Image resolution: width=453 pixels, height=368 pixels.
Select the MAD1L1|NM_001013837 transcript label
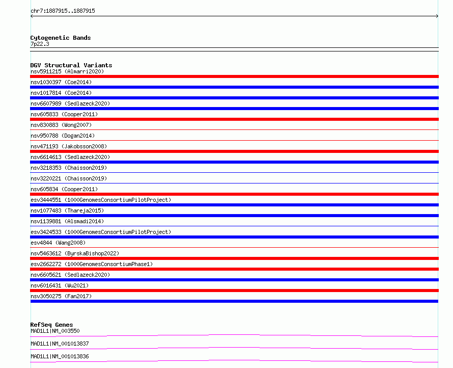click(x=60, y=344)
